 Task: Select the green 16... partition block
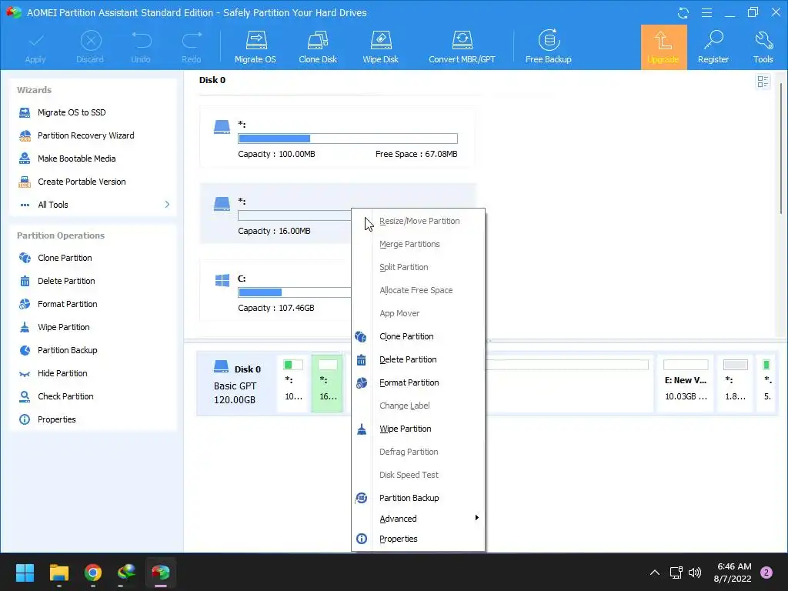[x=327, y=383]
